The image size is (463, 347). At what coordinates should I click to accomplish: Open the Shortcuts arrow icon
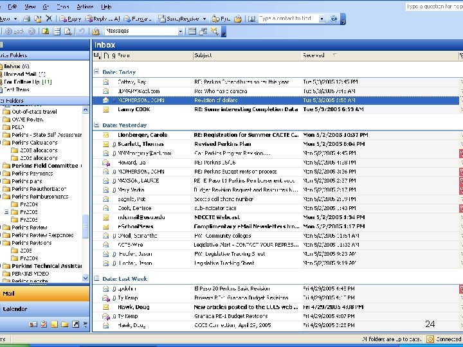[x=76, y=325]
